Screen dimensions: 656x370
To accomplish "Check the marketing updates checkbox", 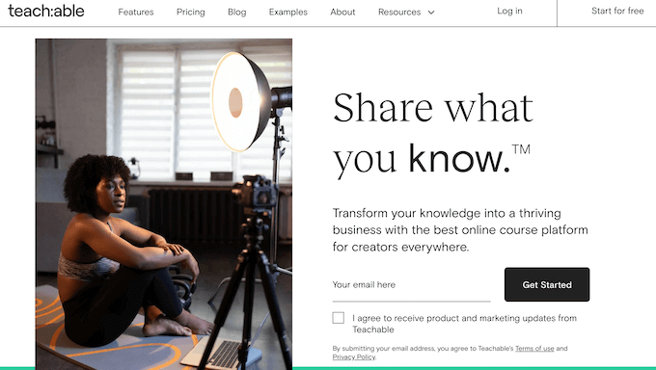I will click(339, 318).
